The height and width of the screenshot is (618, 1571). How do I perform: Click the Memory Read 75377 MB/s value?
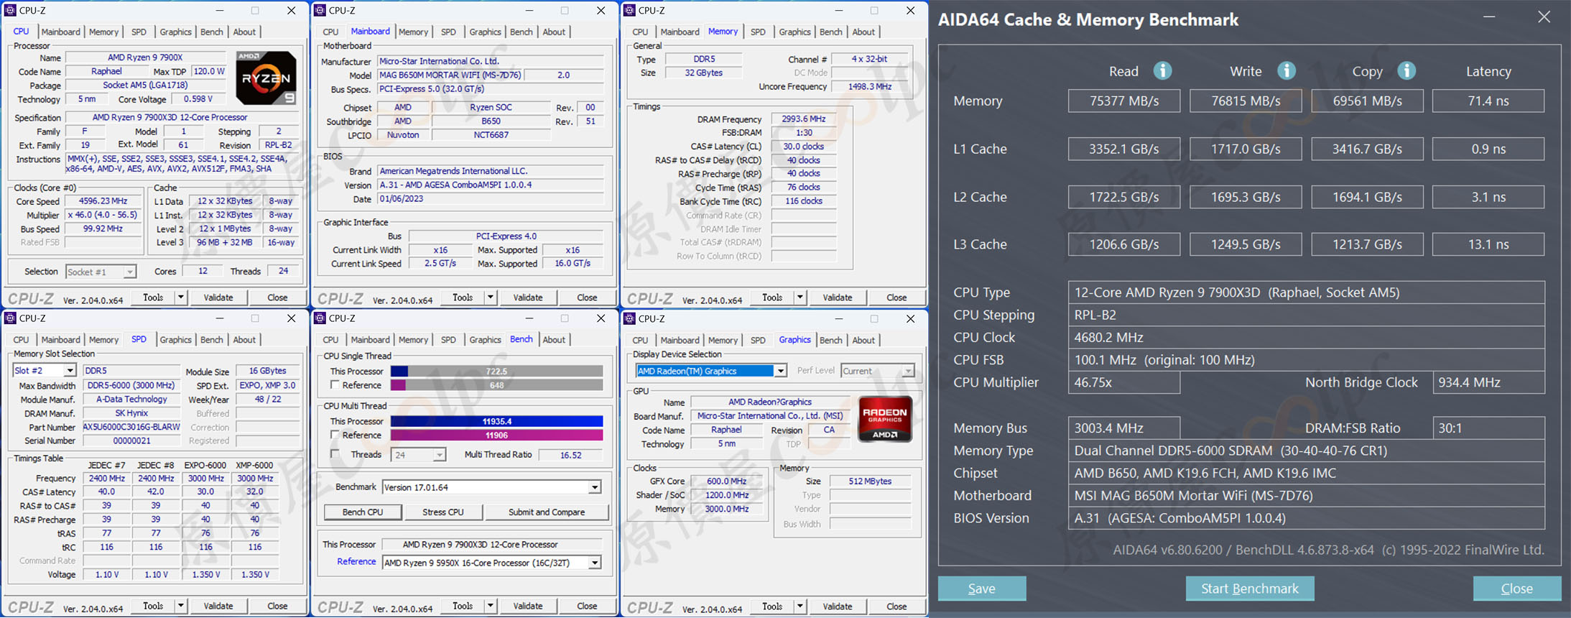(1124, 101)
